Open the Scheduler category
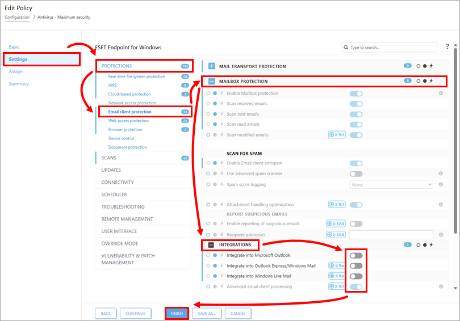The height and width of the screenshot is (321, 460). click(x=144, y=195)
